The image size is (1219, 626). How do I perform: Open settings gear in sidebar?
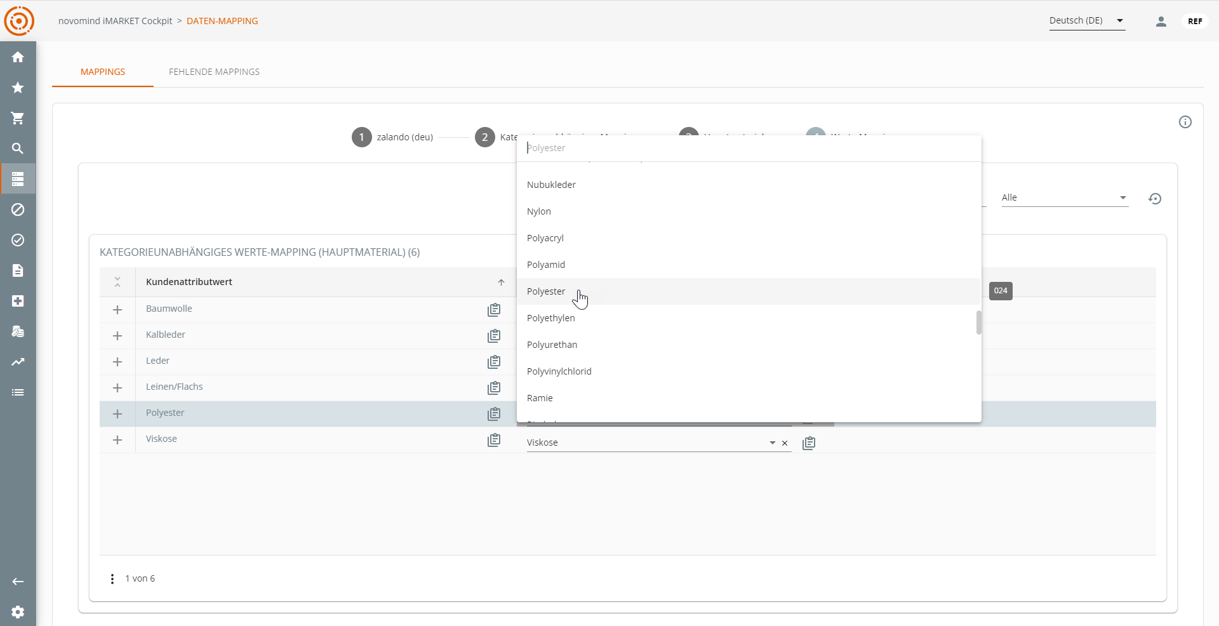point(18,612)
